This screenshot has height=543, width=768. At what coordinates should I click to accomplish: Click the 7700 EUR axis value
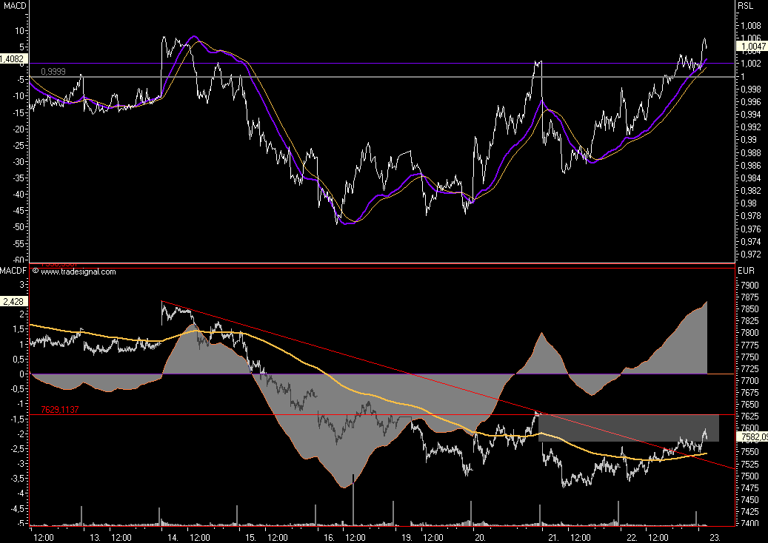[750, 380]
